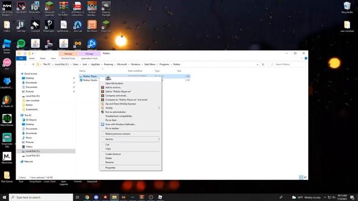This screenshot has height=201, width=358.
Task: Select Network in navigation pane
Action: point(29,161)
